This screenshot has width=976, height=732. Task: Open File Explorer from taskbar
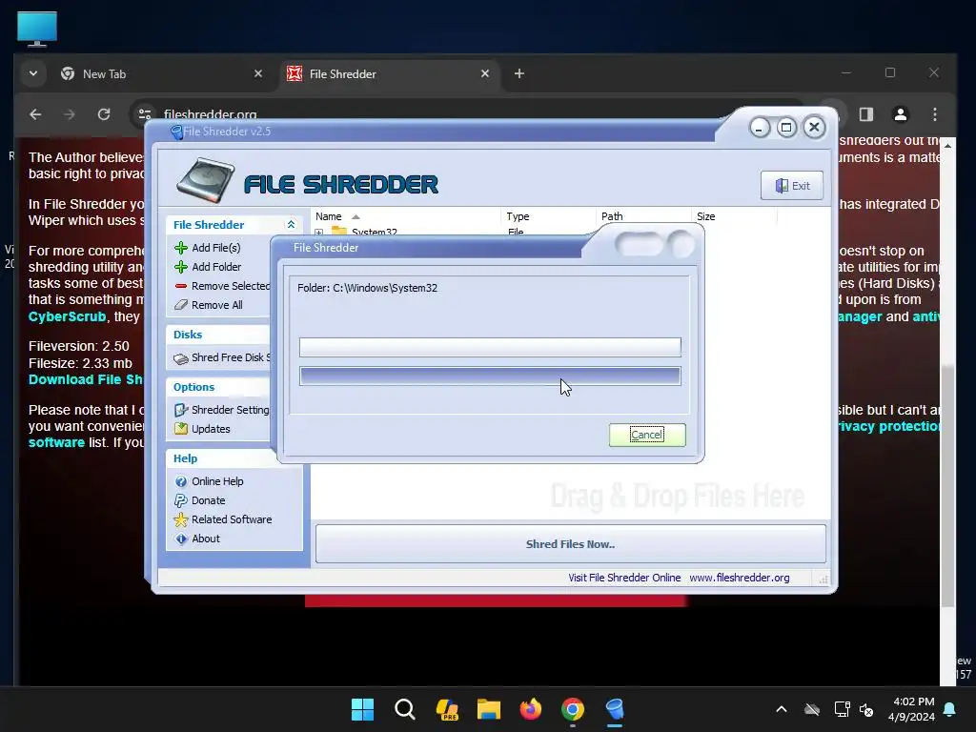pyautogui.click(x=489, y=709)
